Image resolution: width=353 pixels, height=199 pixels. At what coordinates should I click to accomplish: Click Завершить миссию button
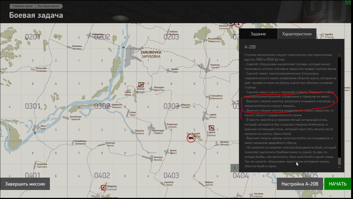coord(25,184)
